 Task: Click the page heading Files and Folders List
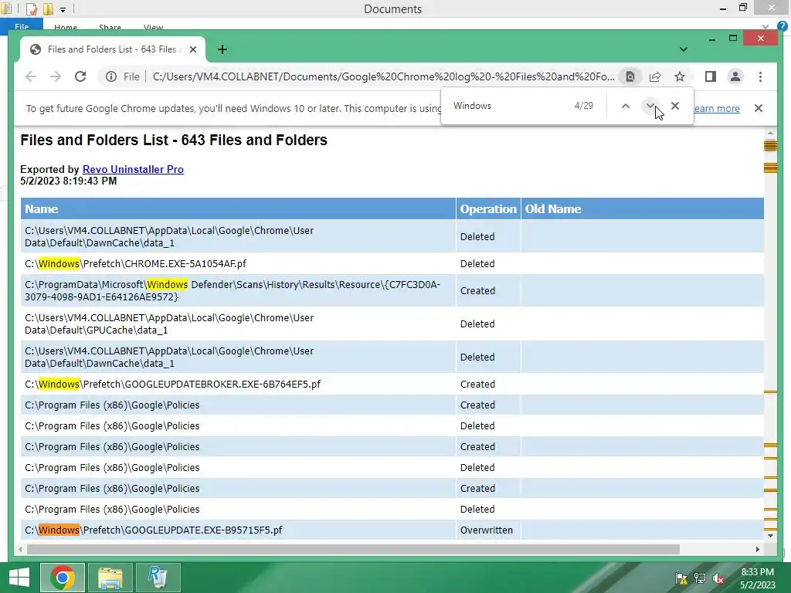click(174, 140)
